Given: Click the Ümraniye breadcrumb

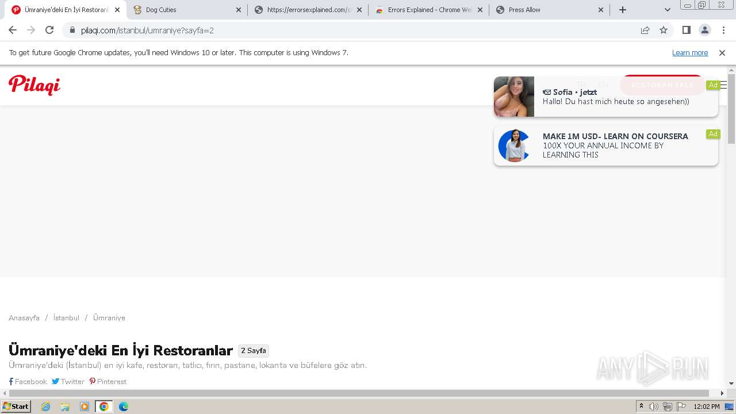Looking at the screenshot, I should 109,318.
